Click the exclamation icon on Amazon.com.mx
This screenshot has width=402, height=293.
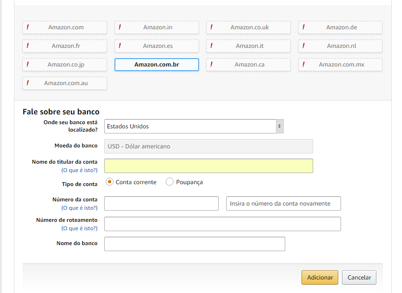tap(304, 64)
